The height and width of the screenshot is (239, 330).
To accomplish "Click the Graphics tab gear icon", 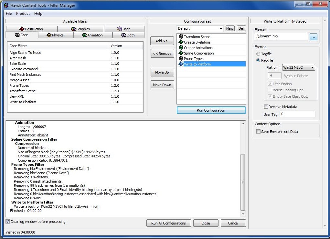I will (x=73, y=29).
